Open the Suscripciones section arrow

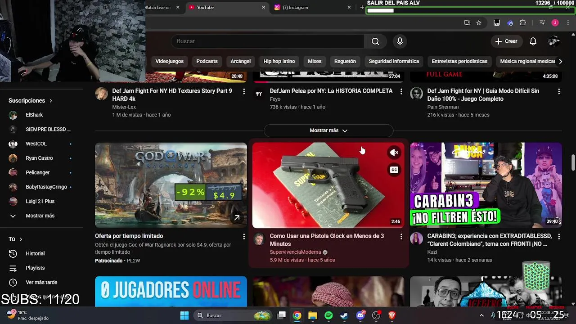[51, 101]
